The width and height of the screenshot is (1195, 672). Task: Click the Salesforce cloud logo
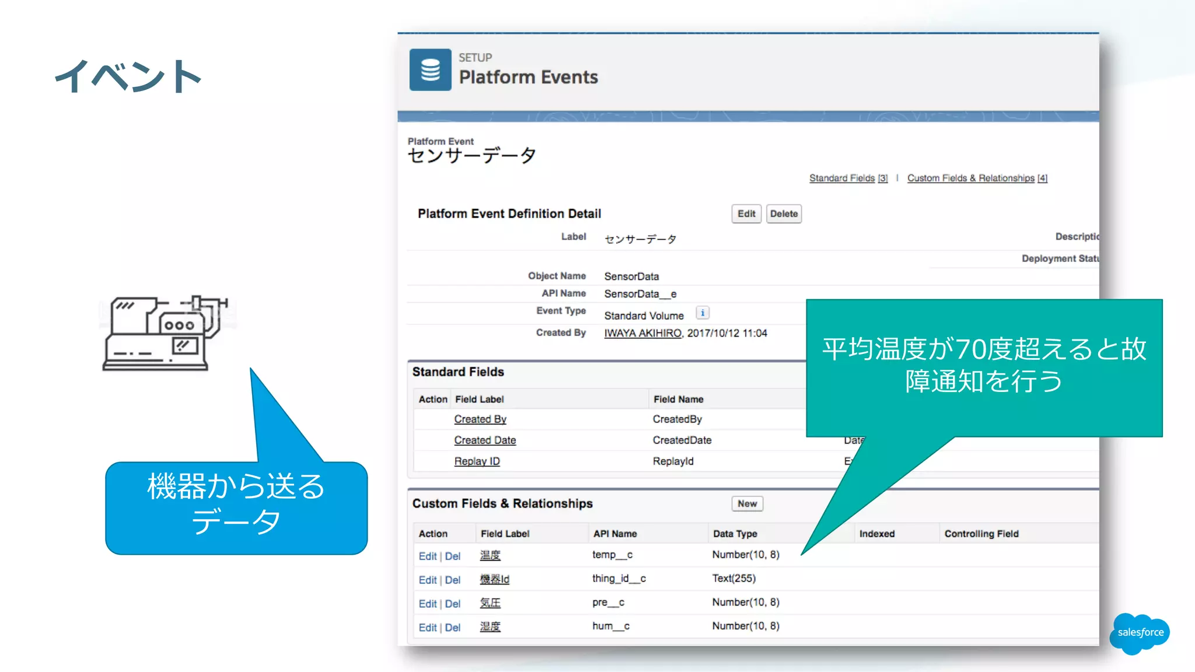tap(1140, 632)
